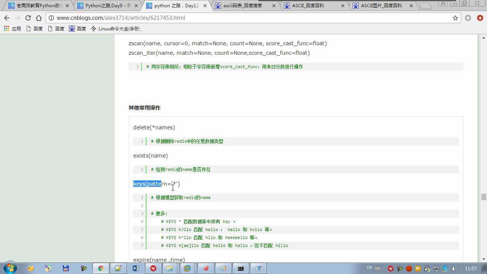487x274 pixels.
Task: Click comment KEYS h?llo 匹配 hello line
Action: point(216,229)
